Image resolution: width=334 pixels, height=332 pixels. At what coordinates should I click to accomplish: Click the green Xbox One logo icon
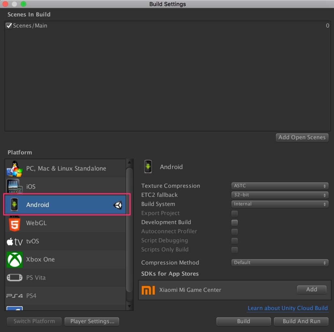tap(14, 260)
